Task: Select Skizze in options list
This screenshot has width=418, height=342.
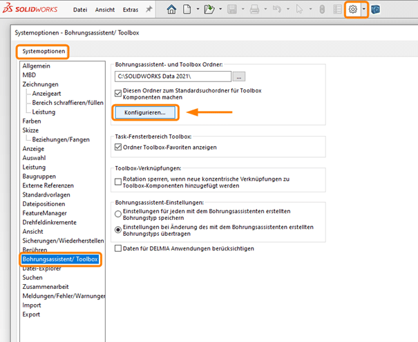Action: pos(30,130)
